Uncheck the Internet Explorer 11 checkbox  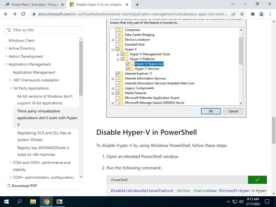[x=117, y=73]
